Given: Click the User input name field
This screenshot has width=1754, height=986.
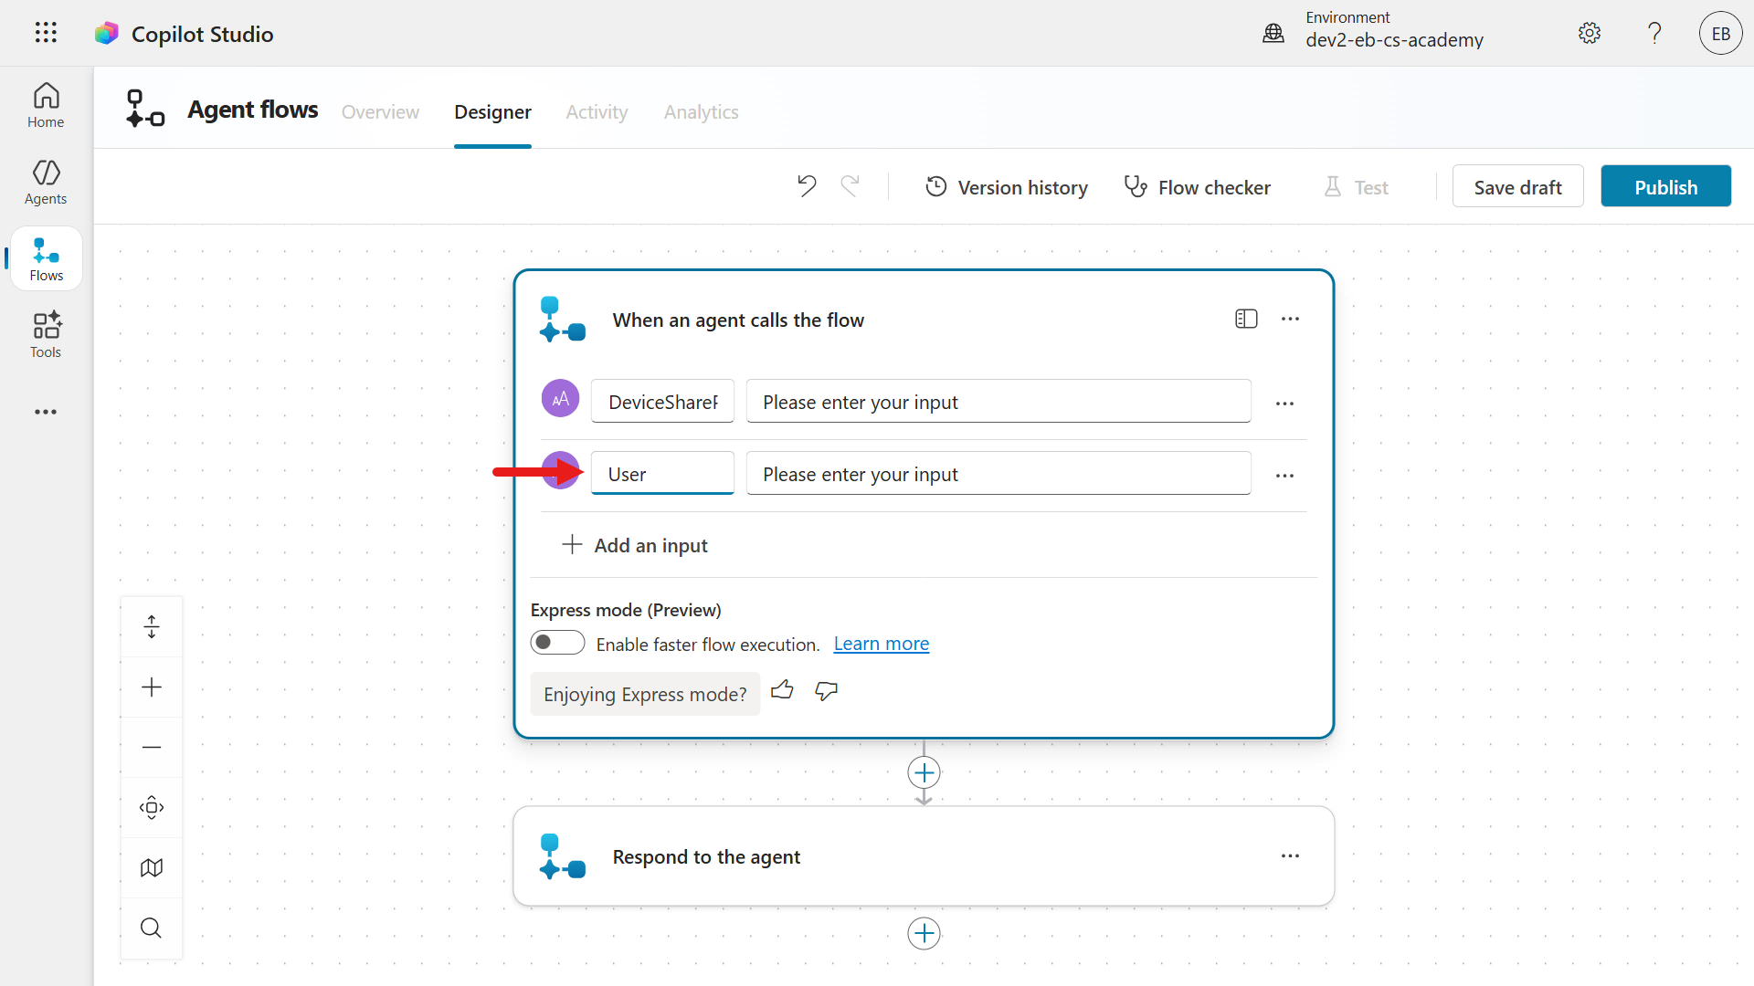Looking at the screenshot, I should tap(662, 474).
